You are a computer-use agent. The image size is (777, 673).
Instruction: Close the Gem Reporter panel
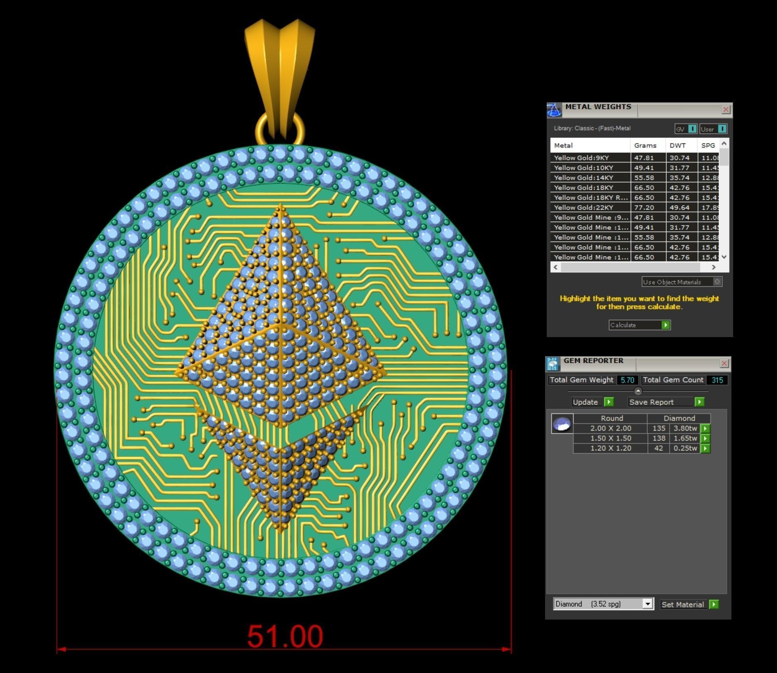pyautogui.click(x=724, y=363)
